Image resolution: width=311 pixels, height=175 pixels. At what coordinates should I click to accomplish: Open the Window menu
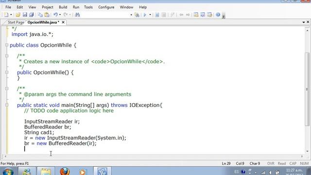[126, 7]
